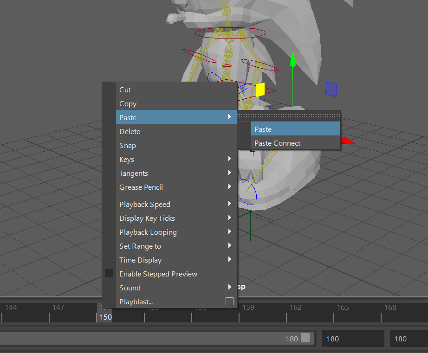
Task: Expand the Keys submenu
Action: [126, 159]
